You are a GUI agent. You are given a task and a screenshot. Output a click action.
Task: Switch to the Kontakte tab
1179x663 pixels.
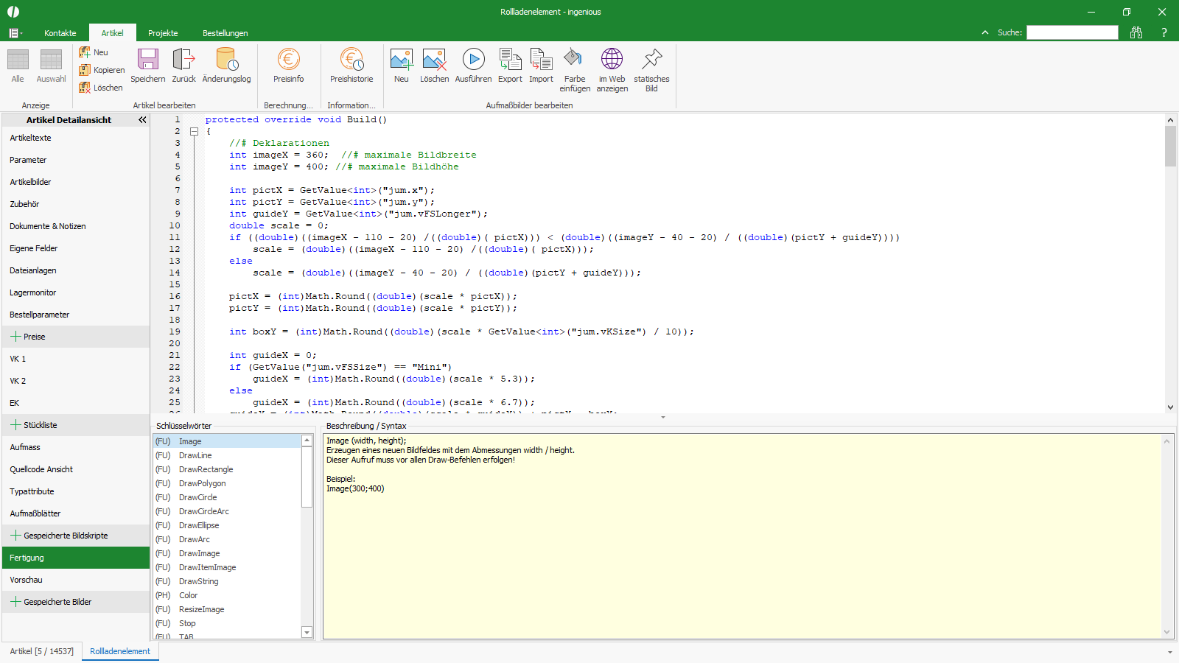(60, 33)
